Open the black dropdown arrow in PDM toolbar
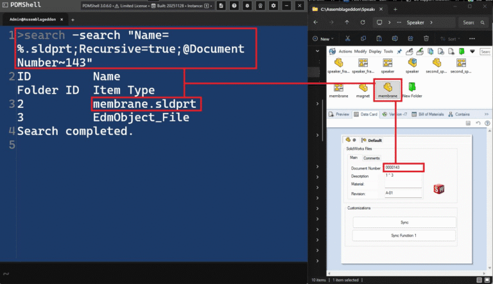This screenshot has width=493, height=284. coord(472,51)
